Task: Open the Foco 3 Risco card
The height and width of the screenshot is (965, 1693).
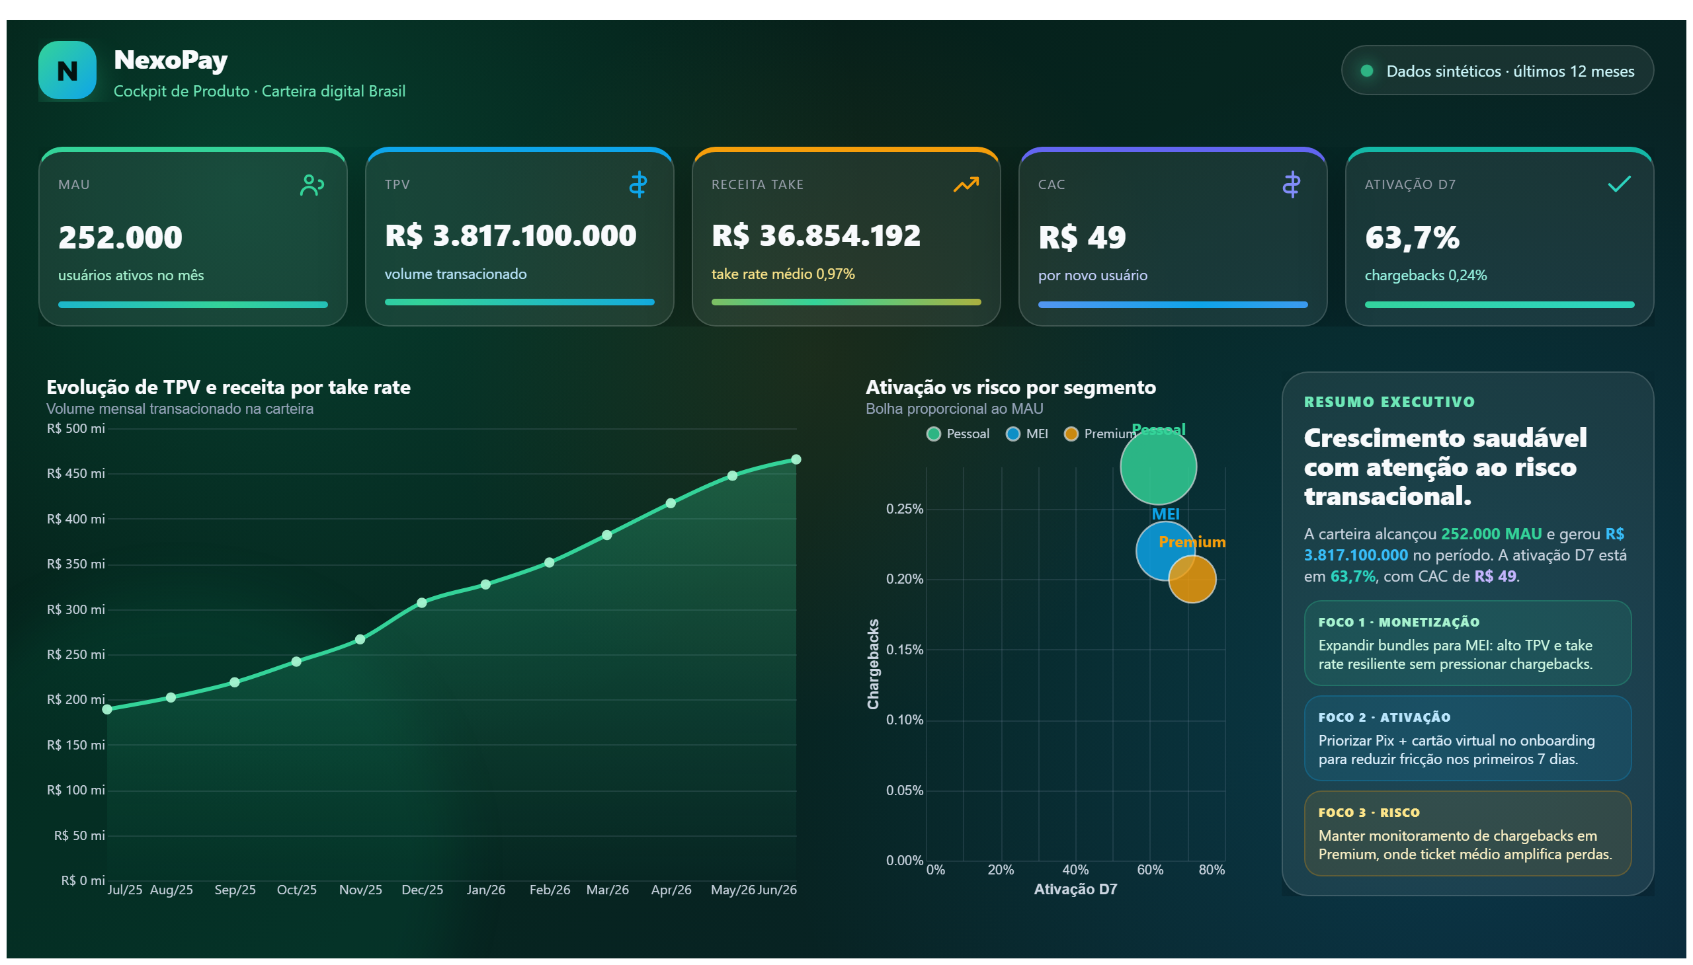Action: 1467,833
